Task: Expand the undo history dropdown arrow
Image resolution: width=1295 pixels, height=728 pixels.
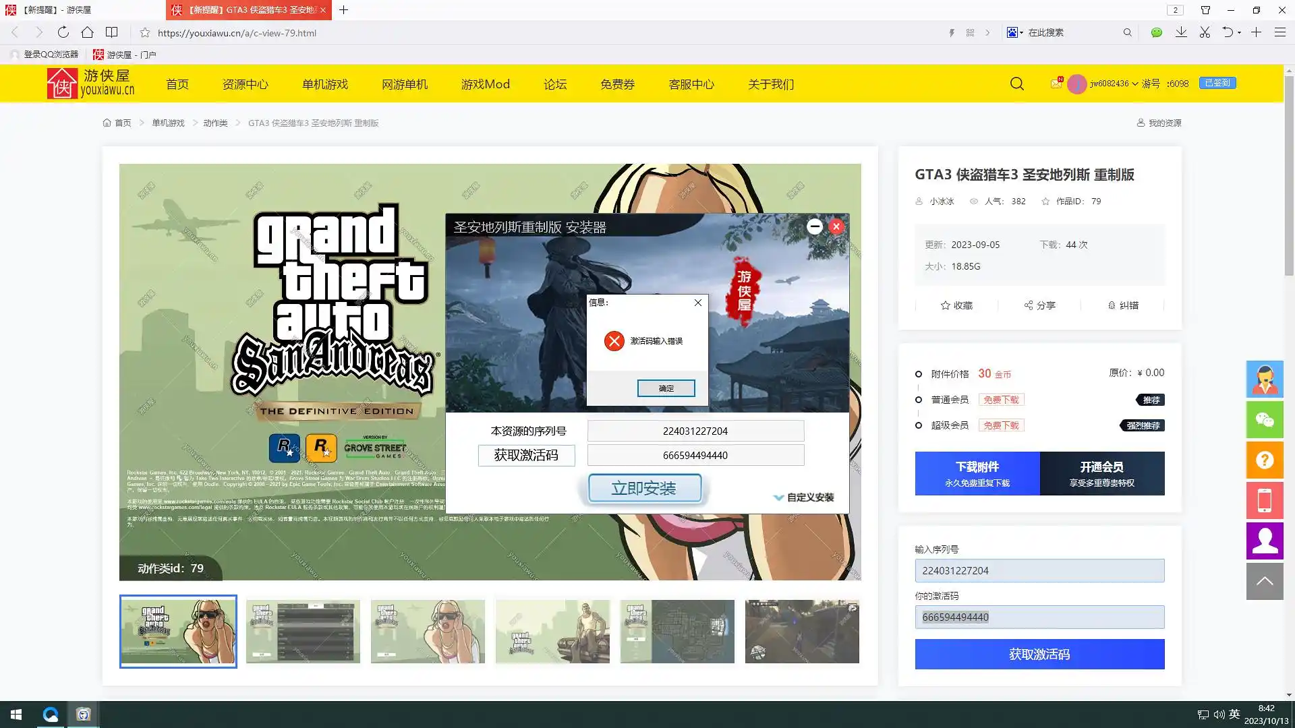Action: (1239, 33)
